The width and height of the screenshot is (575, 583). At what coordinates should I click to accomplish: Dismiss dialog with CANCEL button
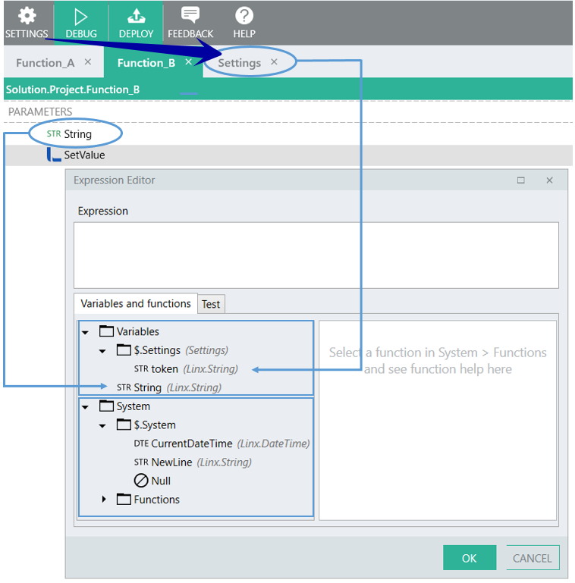[533, 558]
